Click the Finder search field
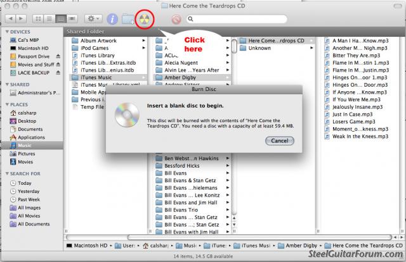This screenshot has width=406, height=262. click(235, 20)
